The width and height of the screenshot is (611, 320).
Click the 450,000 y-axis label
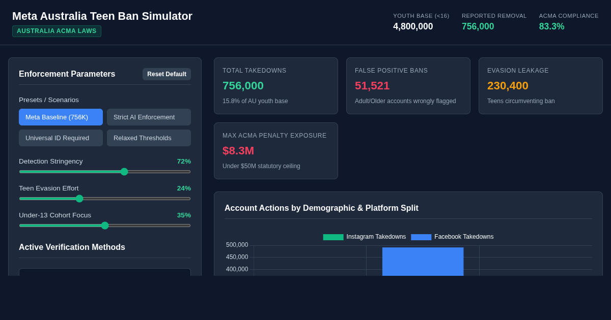coord(237,257)
